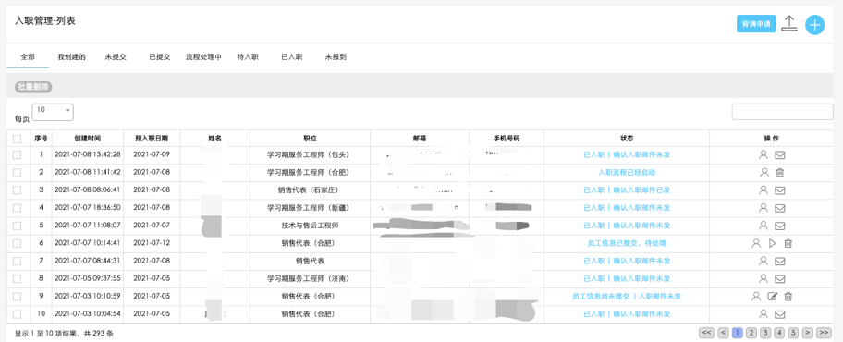Delete row 9 with trash icon
This screenshot has height=342, width=843.
tap(788, 297)
